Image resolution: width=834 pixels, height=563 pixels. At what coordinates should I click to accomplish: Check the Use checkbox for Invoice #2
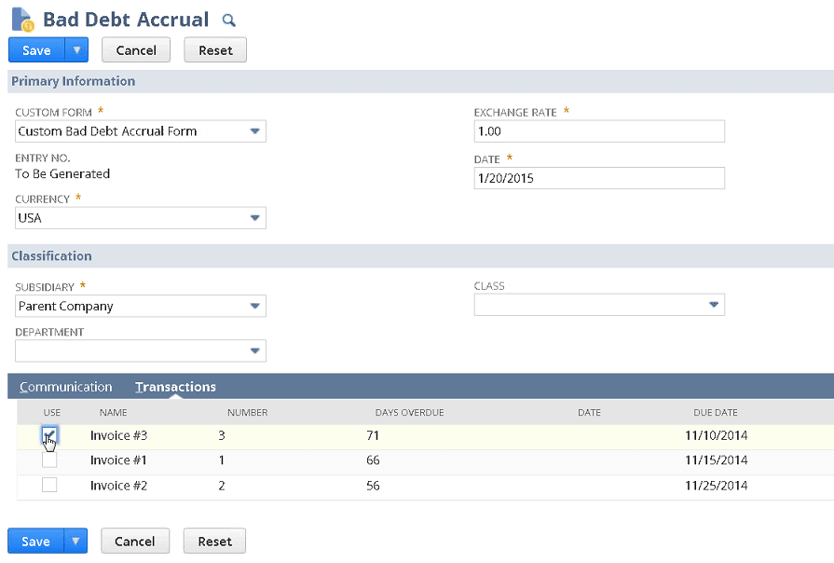49,485
